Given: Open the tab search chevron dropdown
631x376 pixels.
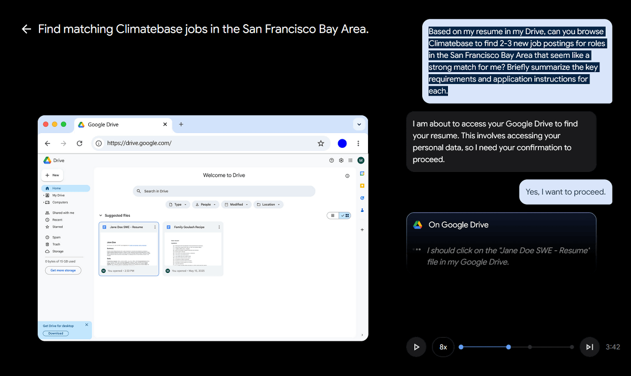Looking at the screenshot, I should (359, 125).
